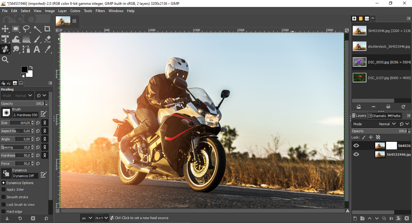
Task: Expand the Dynamics Options section
Action: 4,183
